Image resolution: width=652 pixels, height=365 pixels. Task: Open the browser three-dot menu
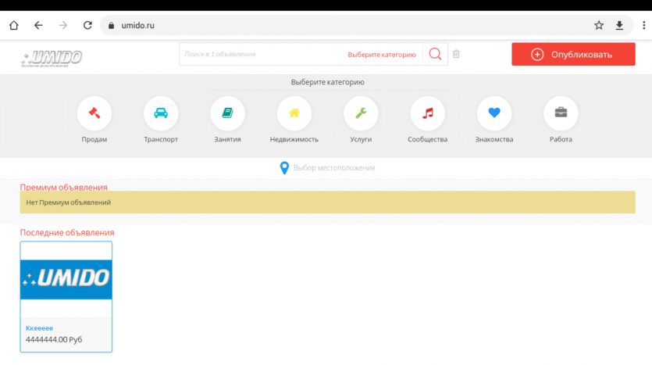(x=643, y=25)
